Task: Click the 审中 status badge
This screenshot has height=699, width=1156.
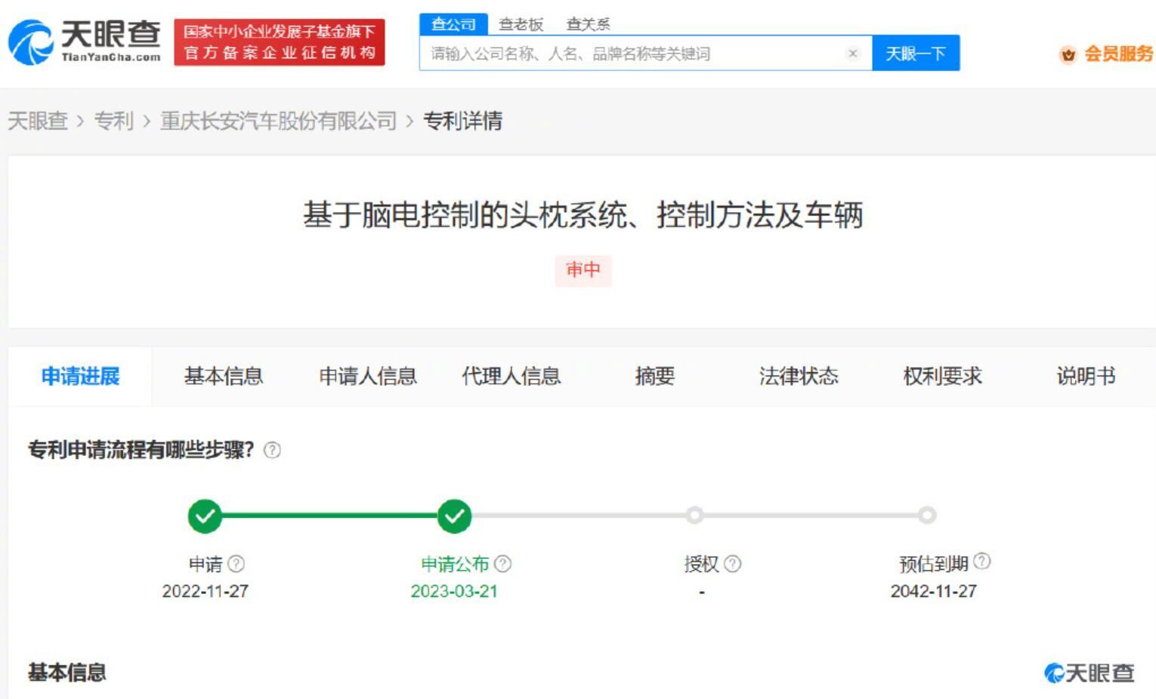Action: 583,269
